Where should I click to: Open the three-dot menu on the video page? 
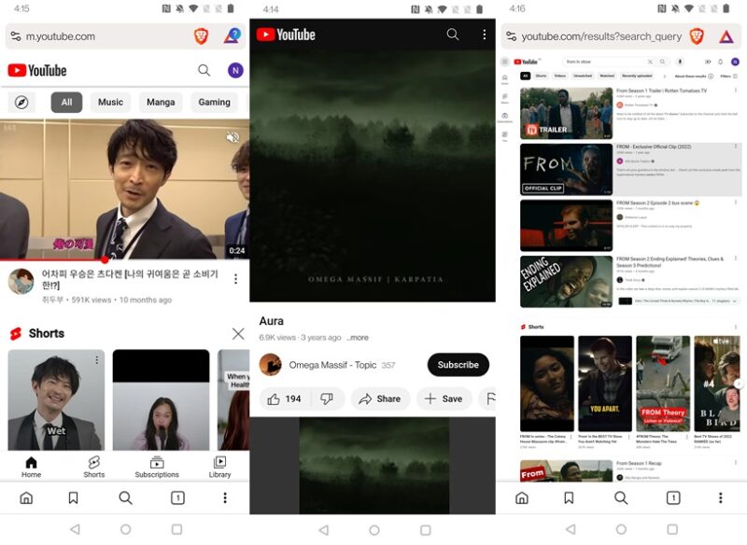484,34
